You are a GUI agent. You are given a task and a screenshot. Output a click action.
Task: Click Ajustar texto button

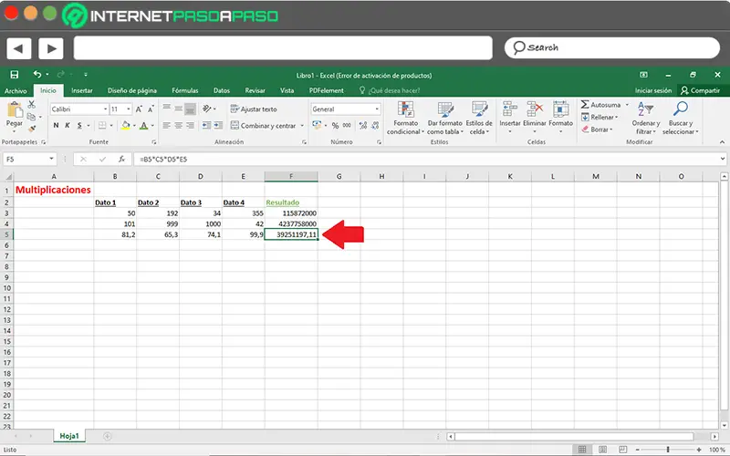254,109
